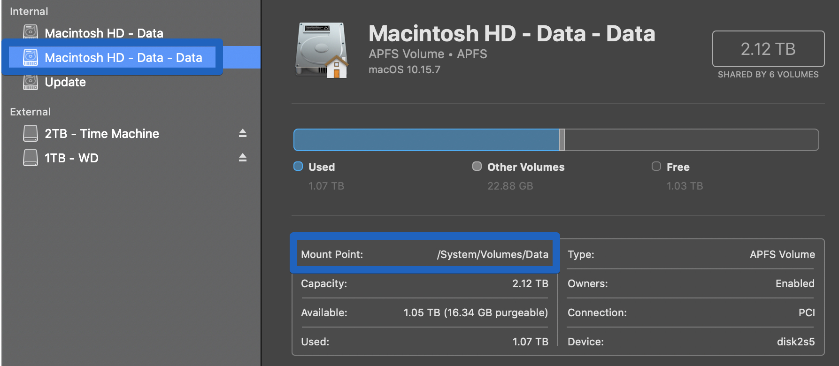Click the 1TB - WD drive icon

[x=31, y=158]
